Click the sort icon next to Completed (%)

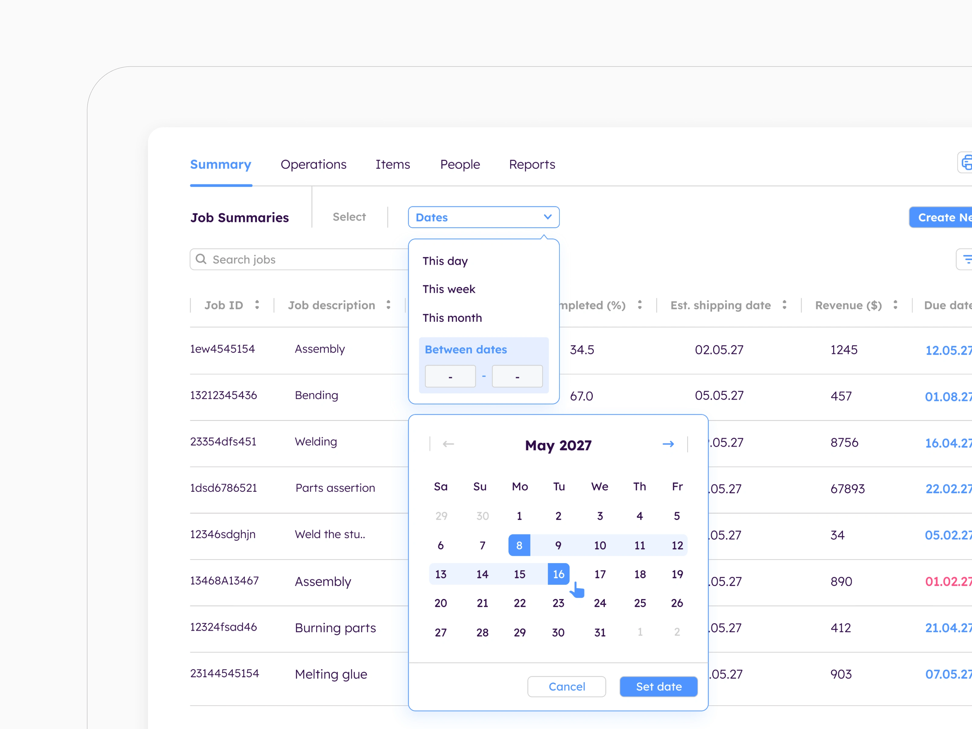(x=640, y=305)
